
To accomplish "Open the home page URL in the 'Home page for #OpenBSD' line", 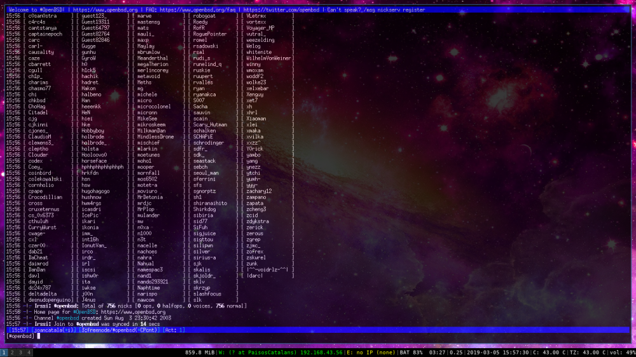I will [133, 312].
